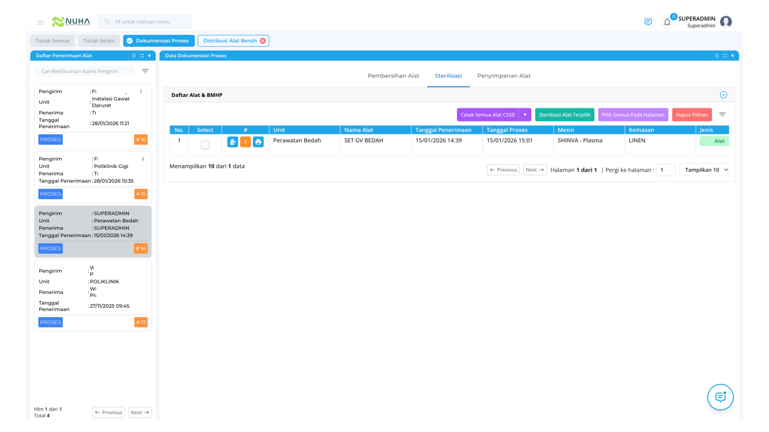The width and height of the screenshot is (769, 432).
Task: Click Tutup Semua button
Action: point(52,41)
